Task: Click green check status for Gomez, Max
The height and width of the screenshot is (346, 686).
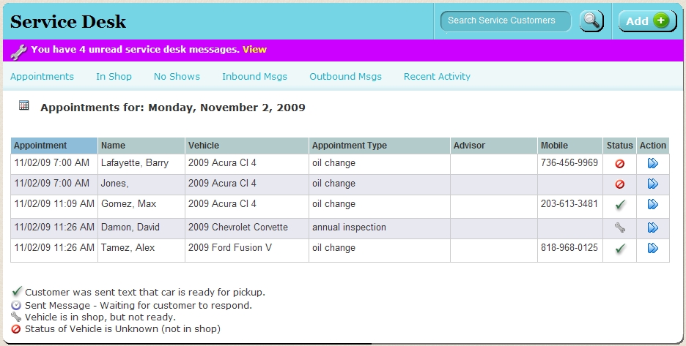Action: coord(620,205)
